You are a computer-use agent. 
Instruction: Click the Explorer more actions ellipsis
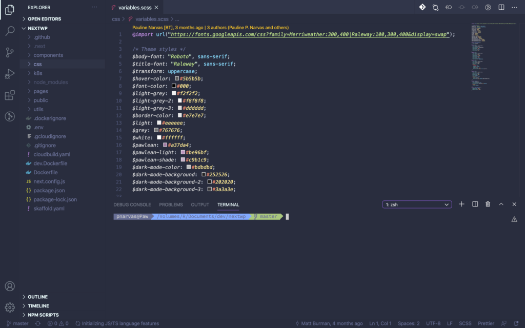[94, 7]
